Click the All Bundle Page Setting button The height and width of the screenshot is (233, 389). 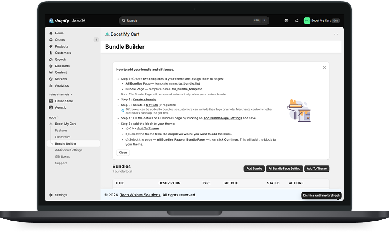[x=284, y=168]
